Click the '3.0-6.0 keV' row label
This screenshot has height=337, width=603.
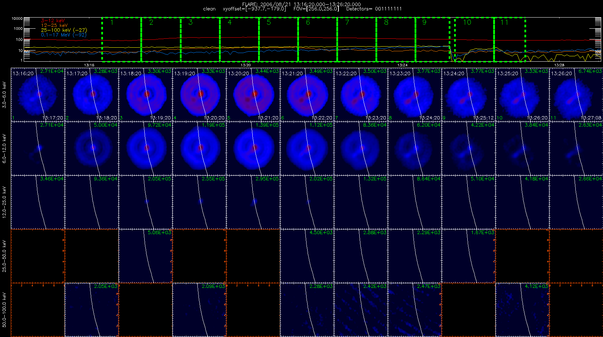point(4,95)
